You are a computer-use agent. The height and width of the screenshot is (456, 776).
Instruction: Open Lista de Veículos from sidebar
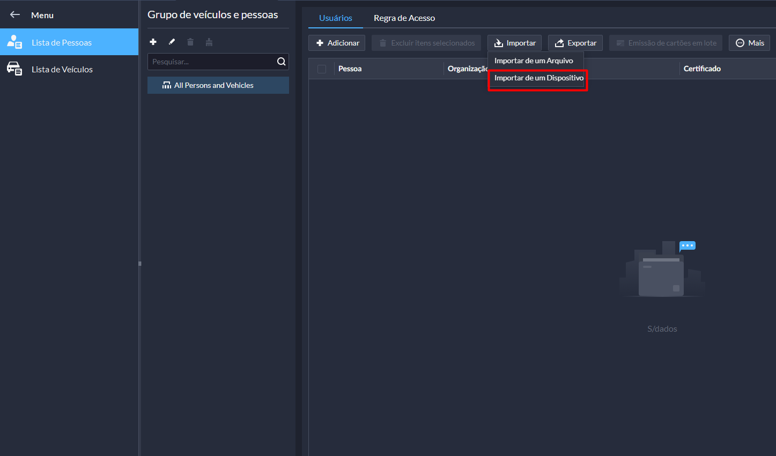click(x=62, y=69)
